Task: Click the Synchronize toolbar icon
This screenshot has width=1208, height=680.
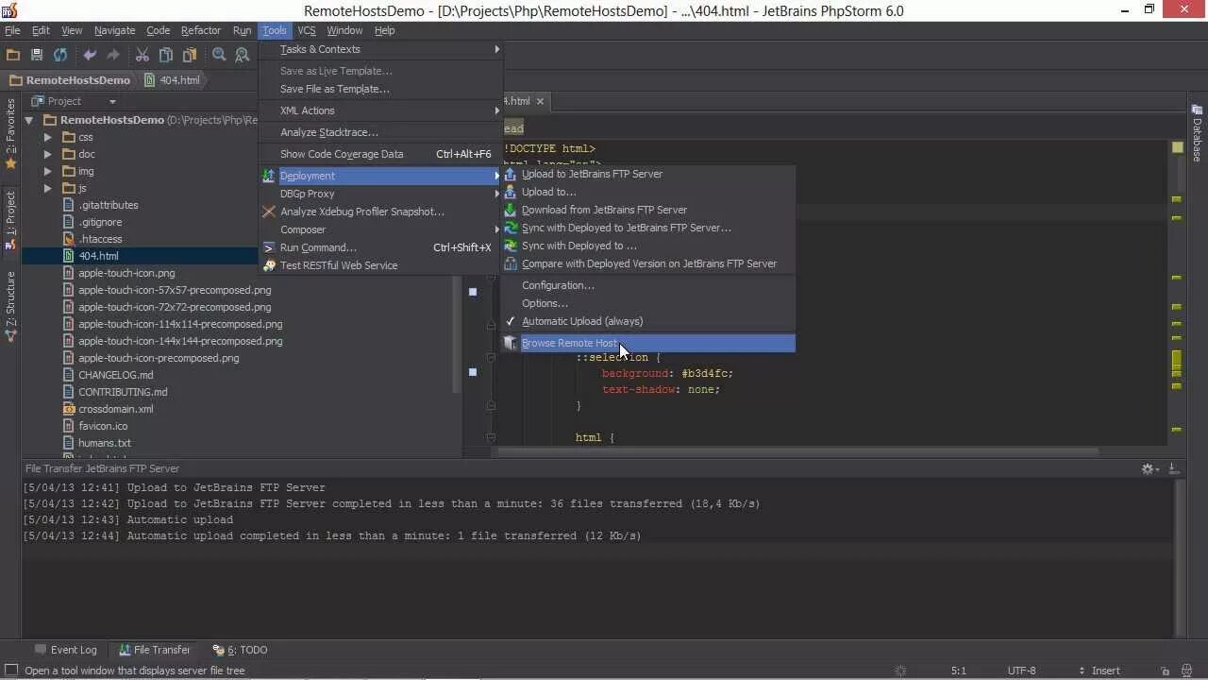Action: point(60,56)
